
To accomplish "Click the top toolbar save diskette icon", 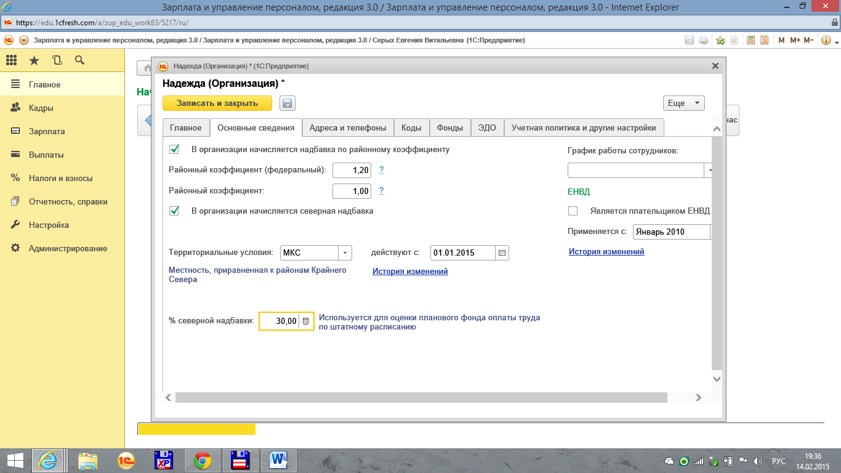I will [690, 40].
